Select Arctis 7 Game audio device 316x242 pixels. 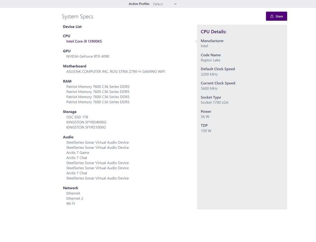[78, 152]
